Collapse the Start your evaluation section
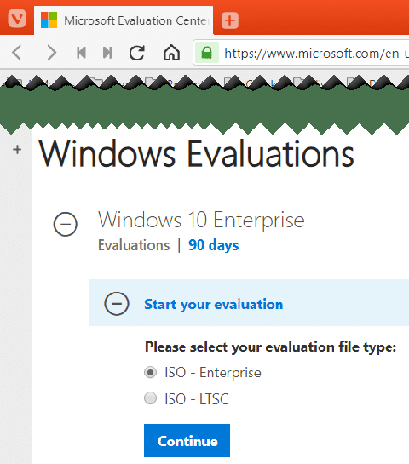This screenshot has width=409, height=464. pos(117,303)
